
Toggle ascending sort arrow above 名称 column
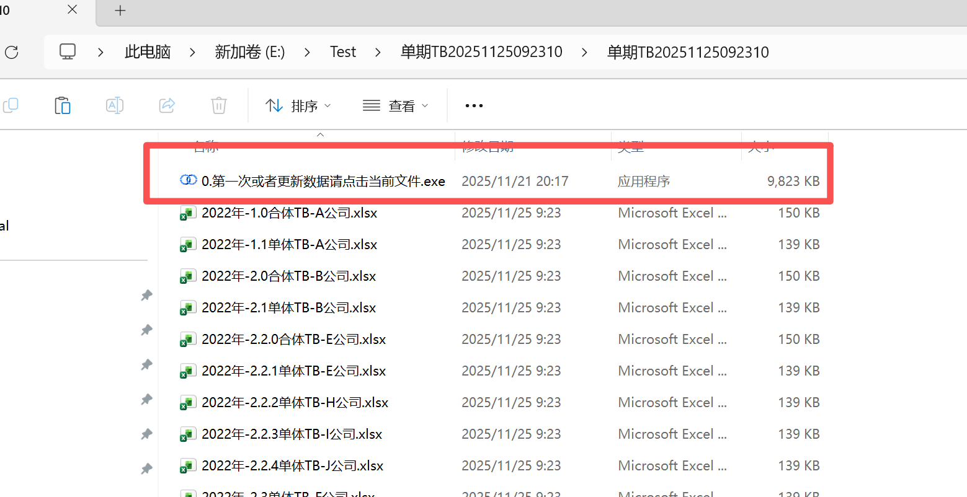pyautogui.click(x=320, y=134)
